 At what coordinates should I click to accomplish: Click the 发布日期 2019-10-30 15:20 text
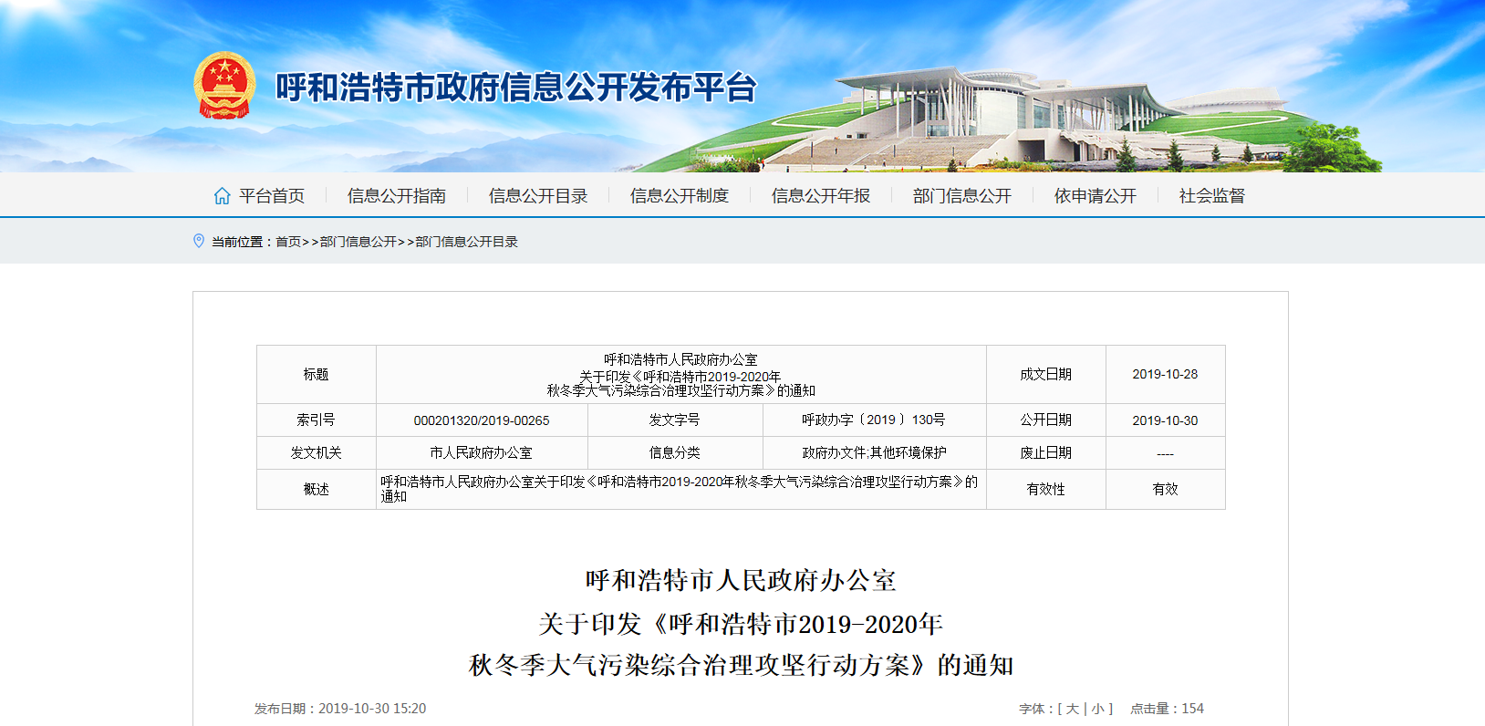click(x=340, y=709)
